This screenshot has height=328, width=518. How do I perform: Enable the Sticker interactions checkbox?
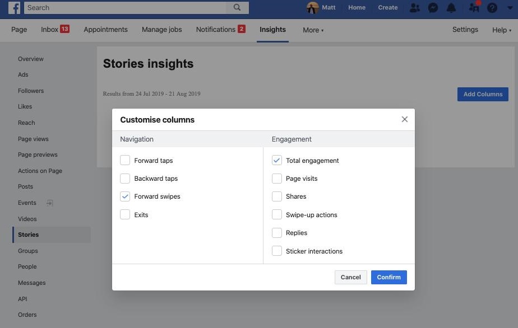point(276,251)
